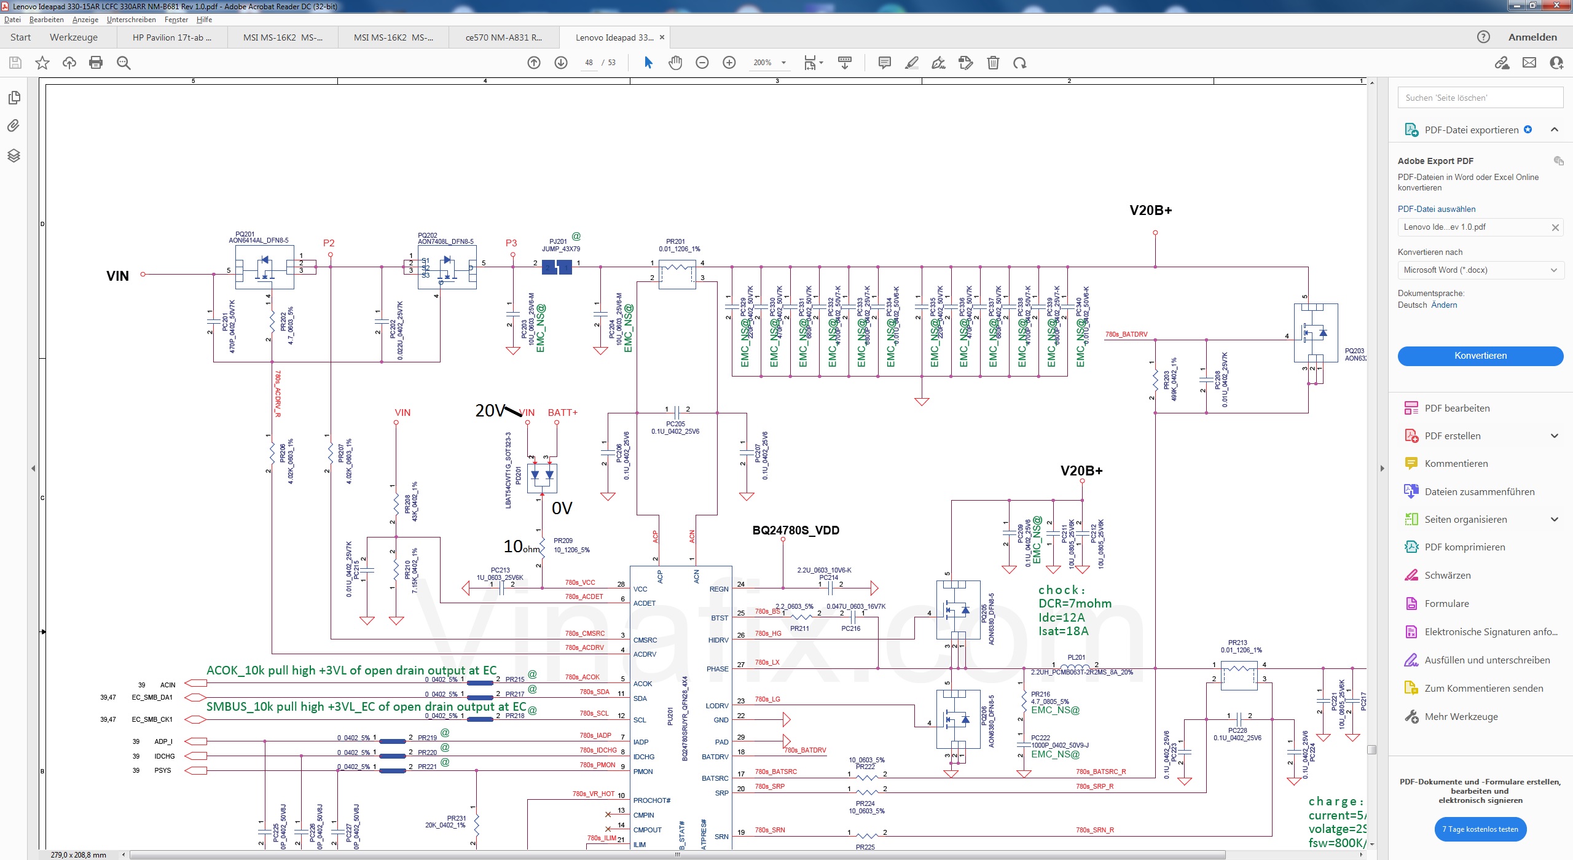Activate the selection arrow tool
Image resolution: width=1573 pixels, height=860 pixels.
tap(648, 63)
